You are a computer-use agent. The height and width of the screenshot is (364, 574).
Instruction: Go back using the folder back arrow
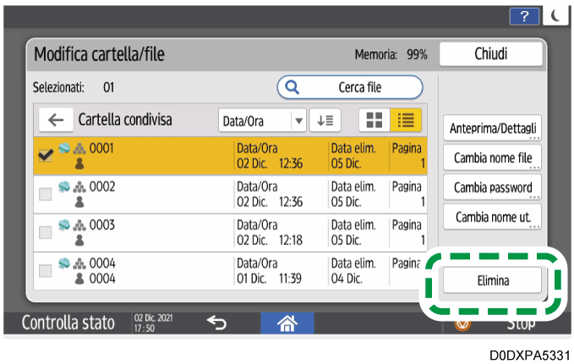coord(56,120)
